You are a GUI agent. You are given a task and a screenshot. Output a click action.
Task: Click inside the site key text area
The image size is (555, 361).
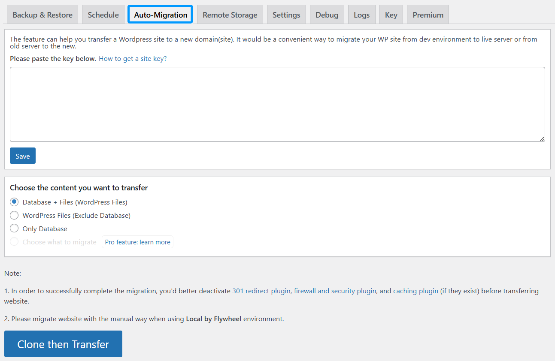pyautogui.click(x=277, y=104)
